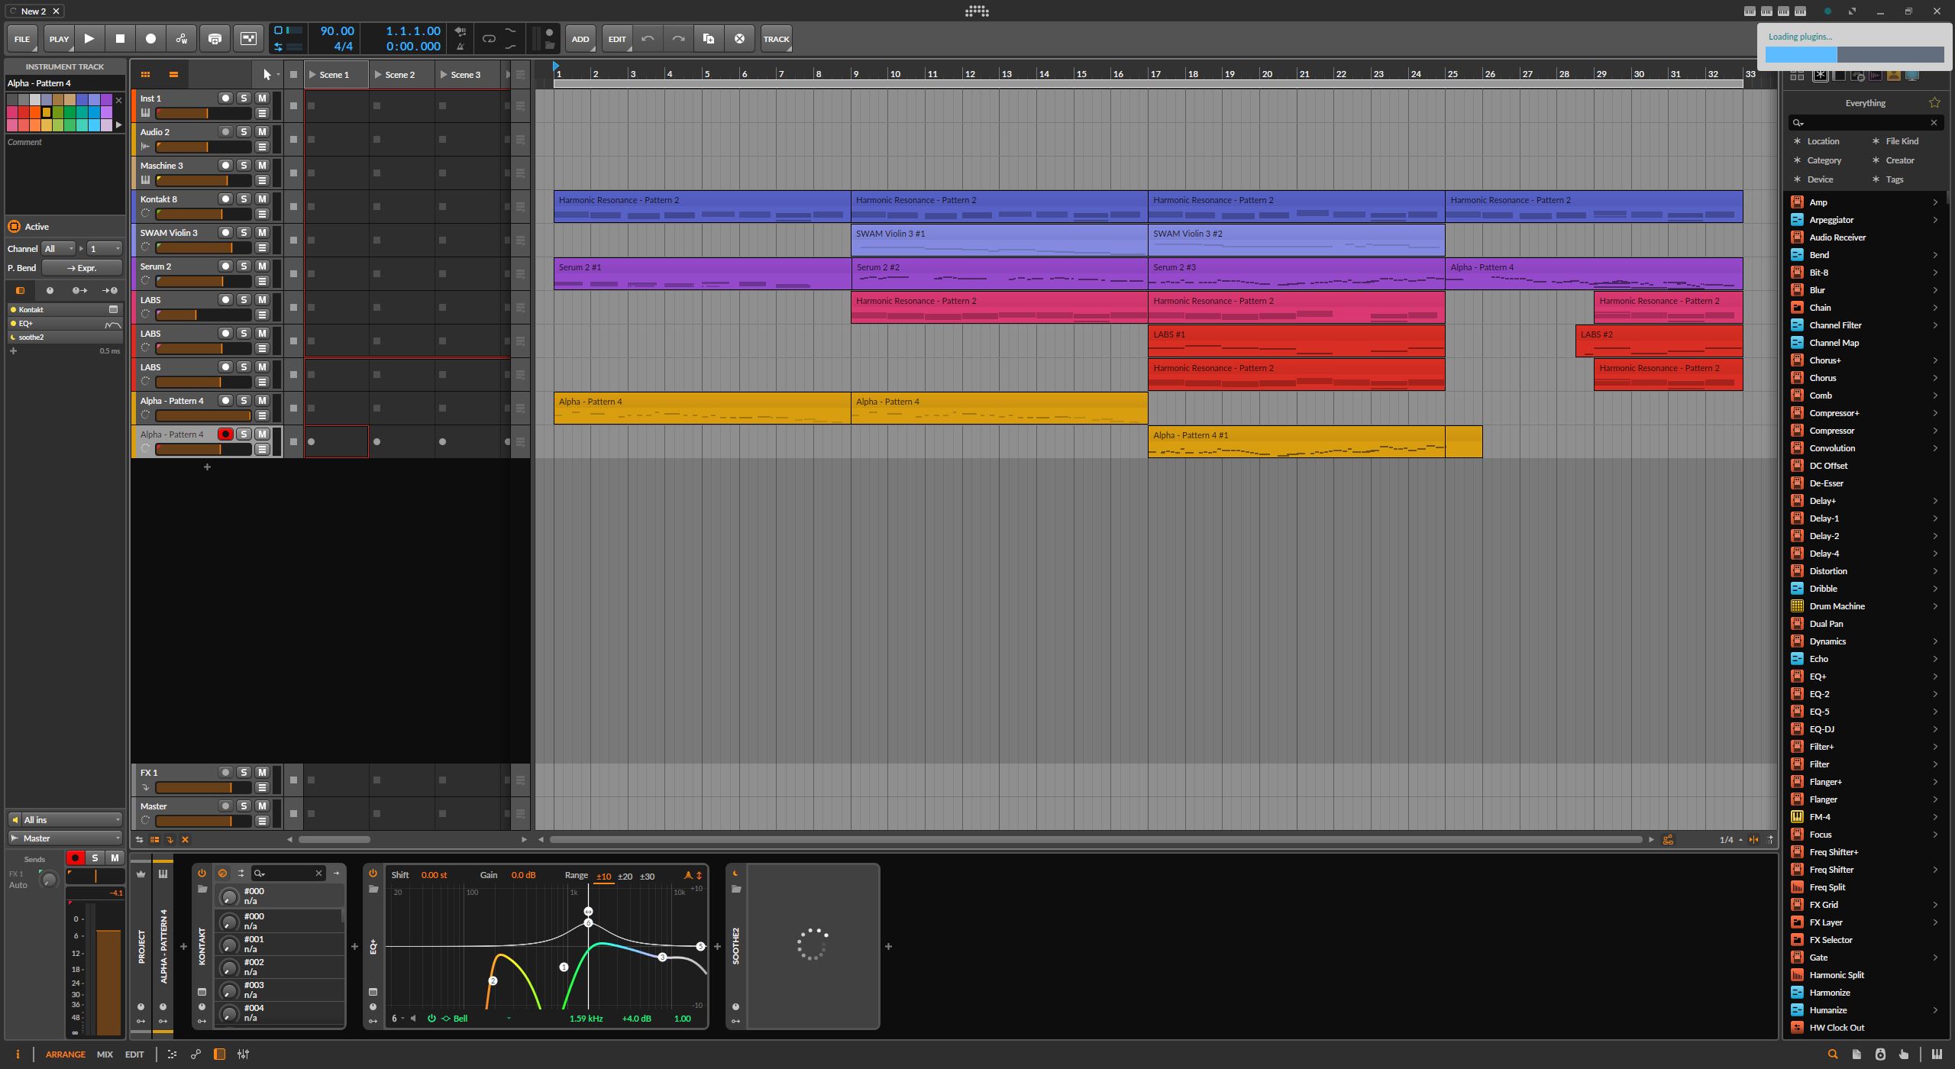Click the Undo arrow icon

(x=648, y=39)
